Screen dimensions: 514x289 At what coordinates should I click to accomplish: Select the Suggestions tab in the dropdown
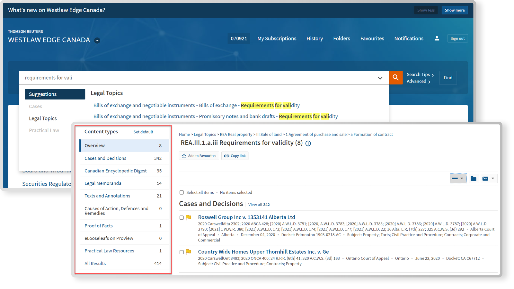[55, 94]
